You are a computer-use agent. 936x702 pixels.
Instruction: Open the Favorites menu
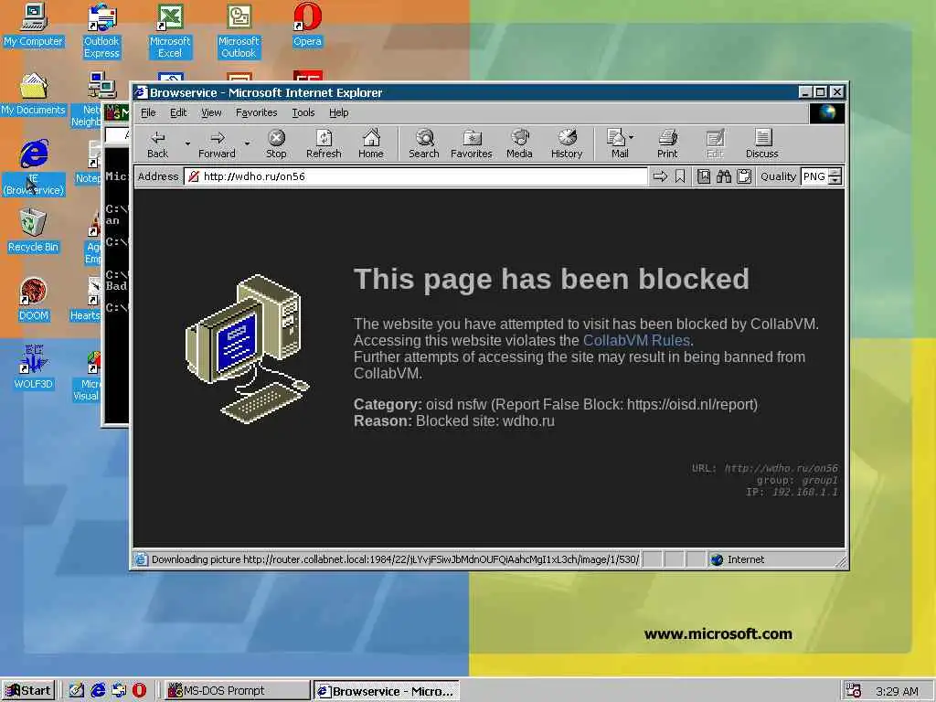pyautogui.click(x=256, y=112)
